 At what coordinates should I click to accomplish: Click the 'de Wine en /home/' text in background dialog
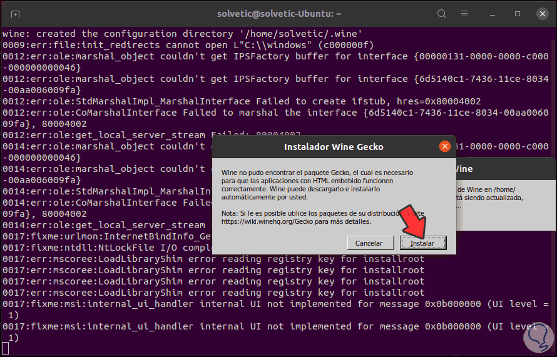[x=486, y=189]
